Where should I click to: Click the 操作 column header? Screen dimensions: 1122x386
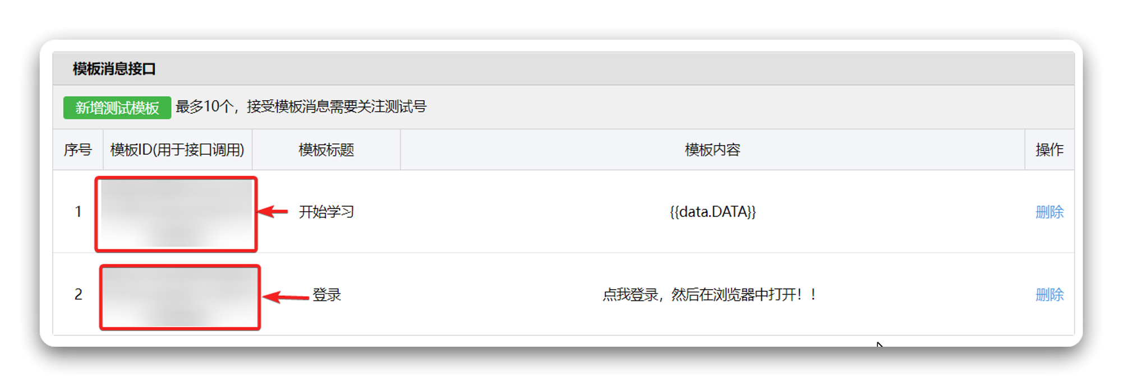point(1049,150)
